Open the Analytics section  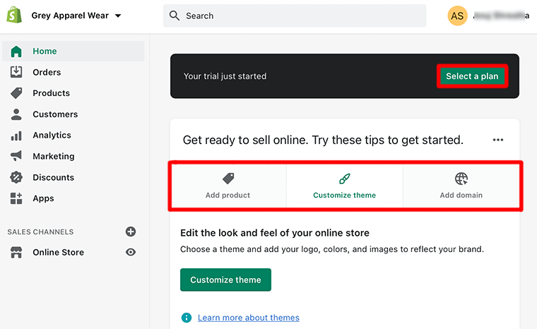(52, 136)
